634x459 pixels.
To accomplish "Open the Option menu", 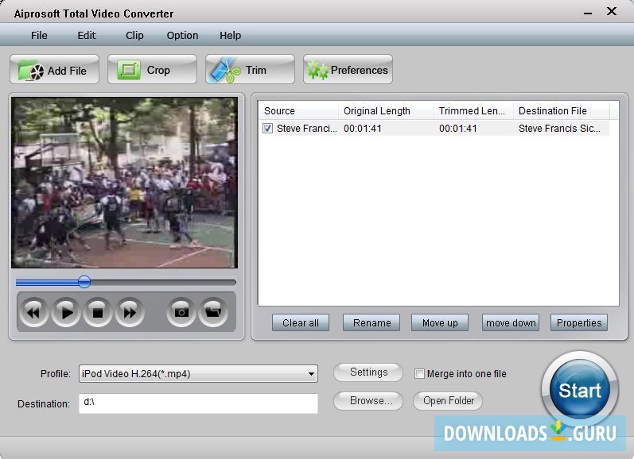I will click(182, 36).
